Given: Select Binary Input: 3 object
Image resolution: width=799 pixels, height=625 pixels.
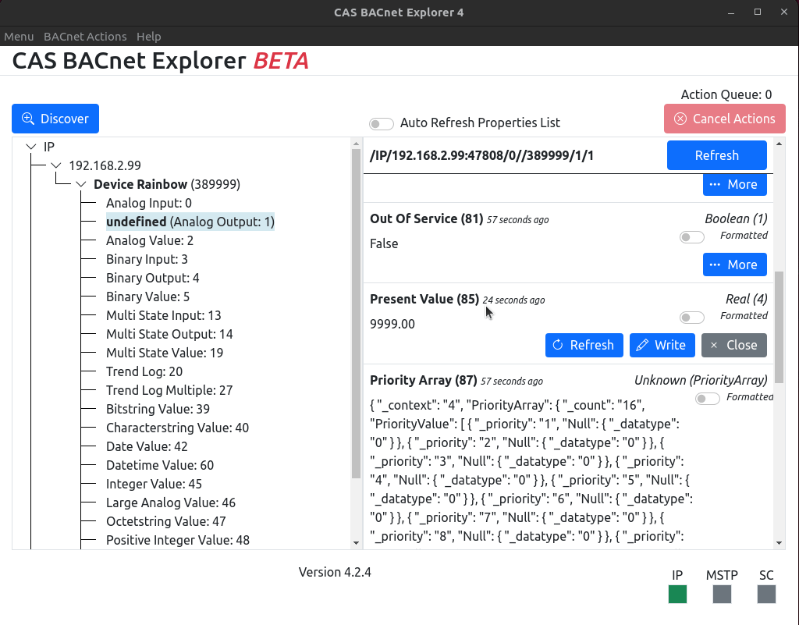Looking at the screenshot, I should point(147,259).
